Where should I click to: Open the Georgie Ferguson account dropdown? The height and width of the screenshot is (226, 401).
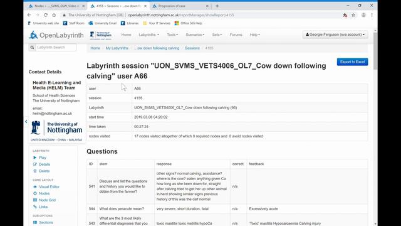point(335,35)
